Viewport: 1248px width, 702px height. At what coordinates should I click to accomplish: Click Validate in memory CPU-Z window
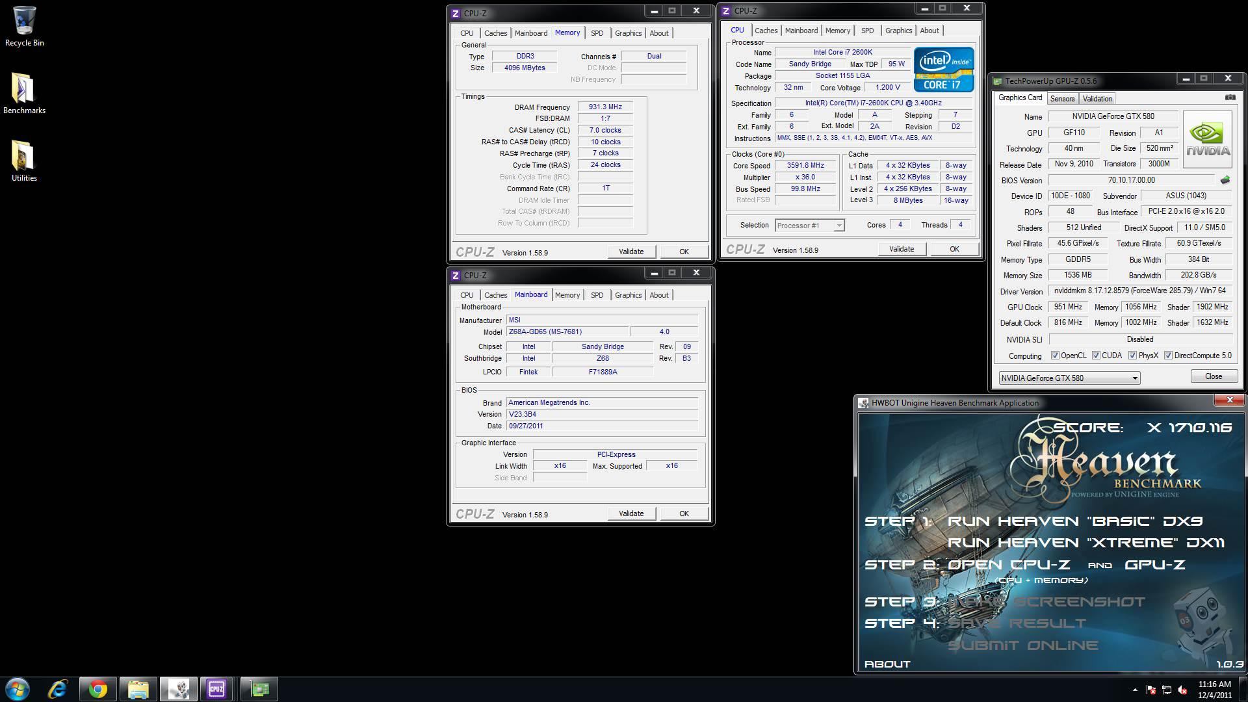[x=631, y=252]
